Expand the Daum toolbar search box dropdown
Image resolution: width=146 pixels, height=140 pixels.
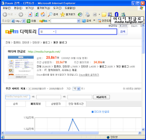pyautogui.click(x=79, y=21)
